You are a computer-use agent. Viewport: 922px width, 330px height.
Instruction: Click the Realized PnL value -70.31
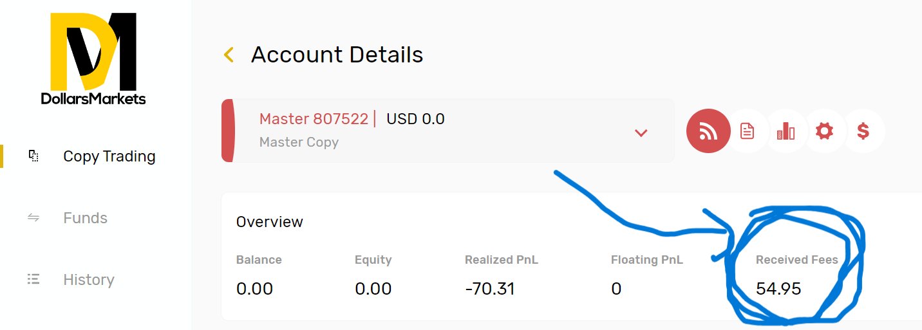coord(490,289)
